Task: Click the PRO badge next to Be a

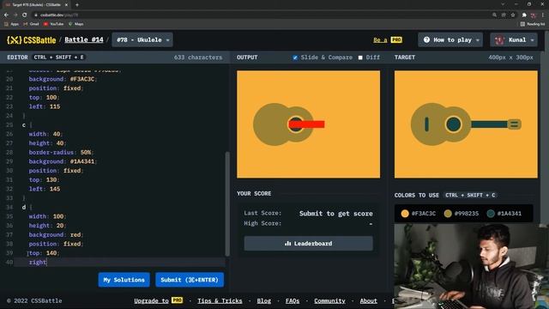Action: (396, 40)
